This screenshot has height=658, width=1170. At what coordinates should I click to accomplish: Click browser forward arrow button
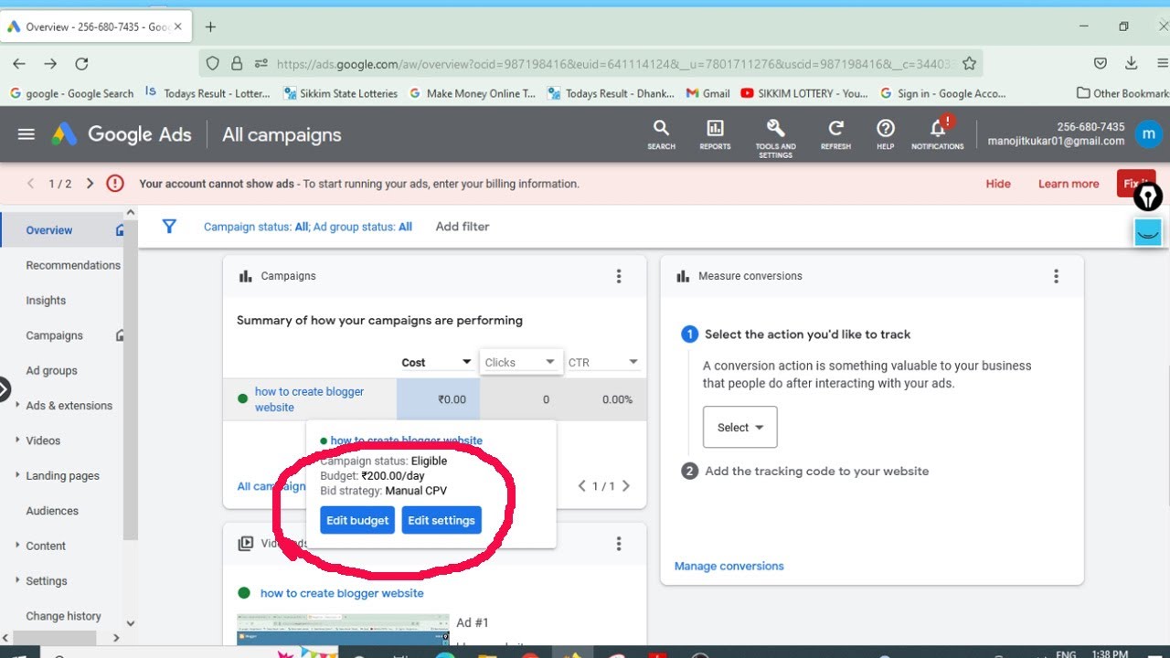tap(50, 63)
